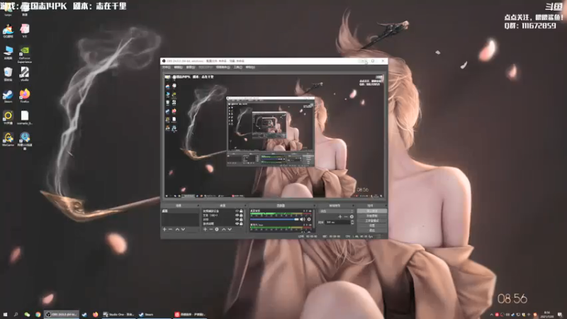Click the Exit button in Controls

click(371, 230)
